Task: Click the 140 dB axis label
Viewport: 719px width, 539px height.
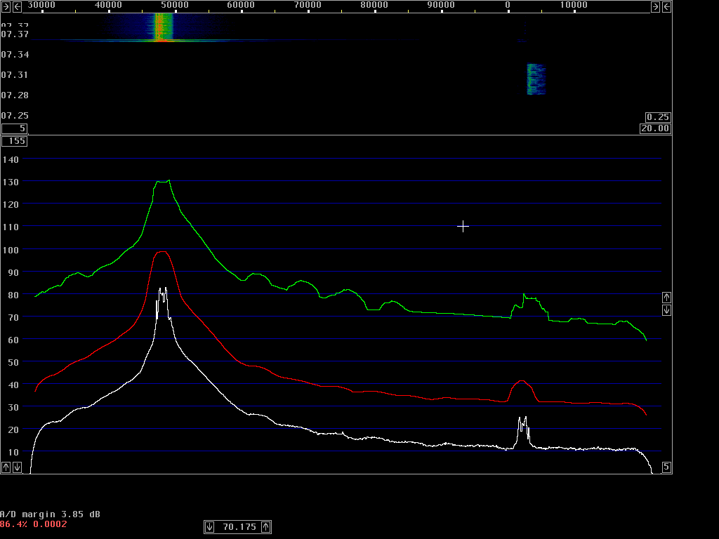Action: (x=11, y=159)
